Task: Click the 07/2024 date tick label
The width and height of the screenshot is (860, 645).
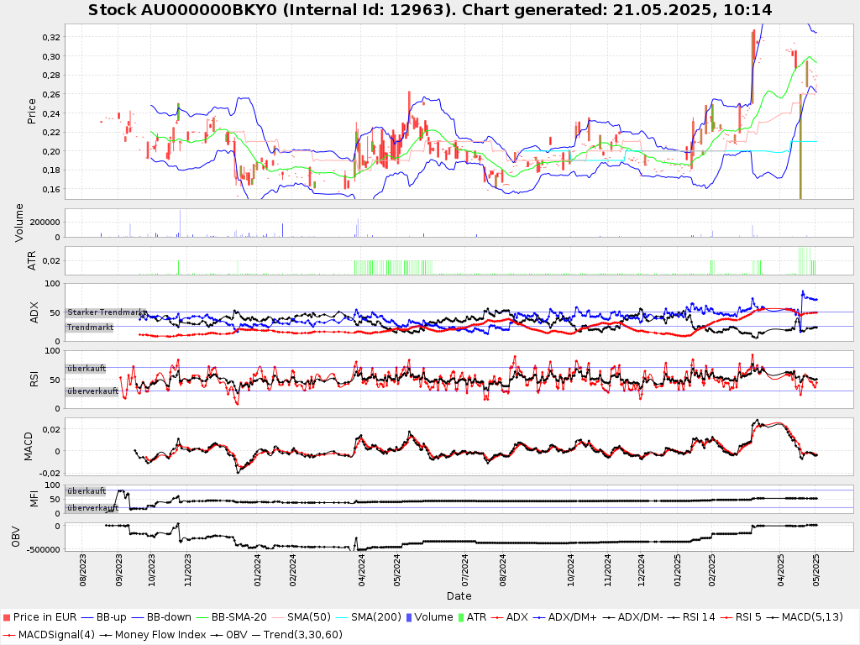Action: 464,570
